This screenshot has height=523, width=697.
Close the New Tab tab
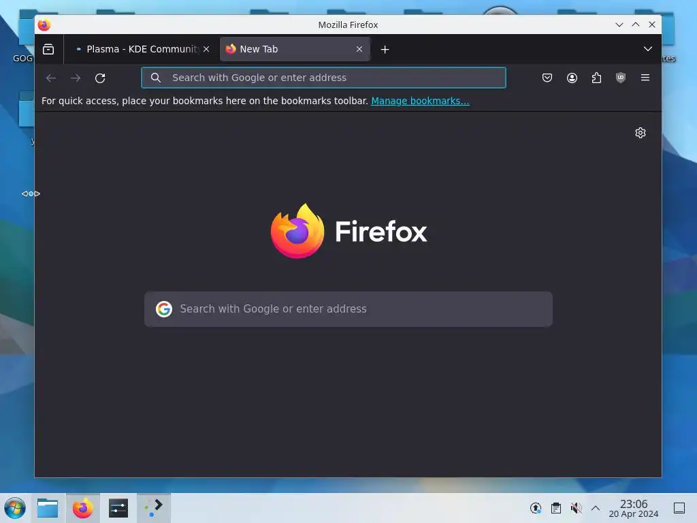click(359, 49)
